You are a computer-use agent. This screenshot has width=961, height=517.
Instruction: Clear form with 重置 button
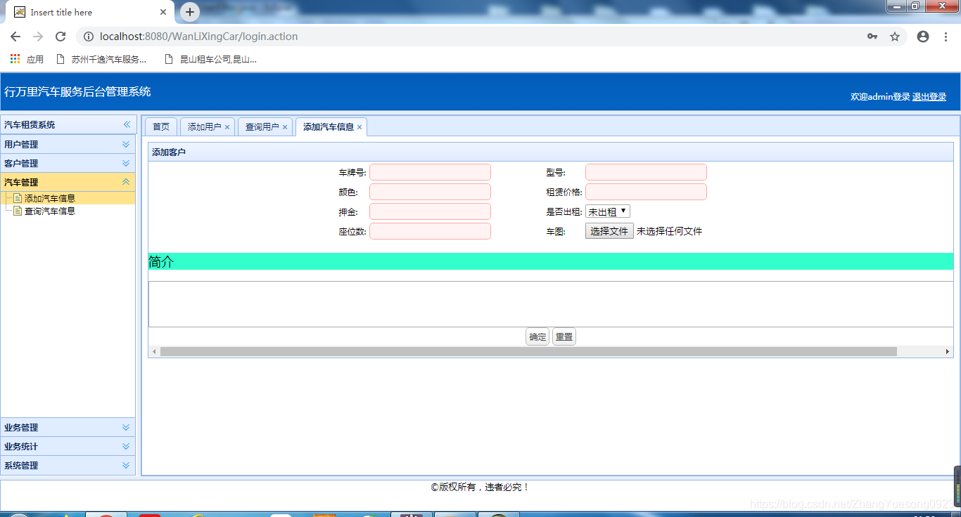pos(564,337)
